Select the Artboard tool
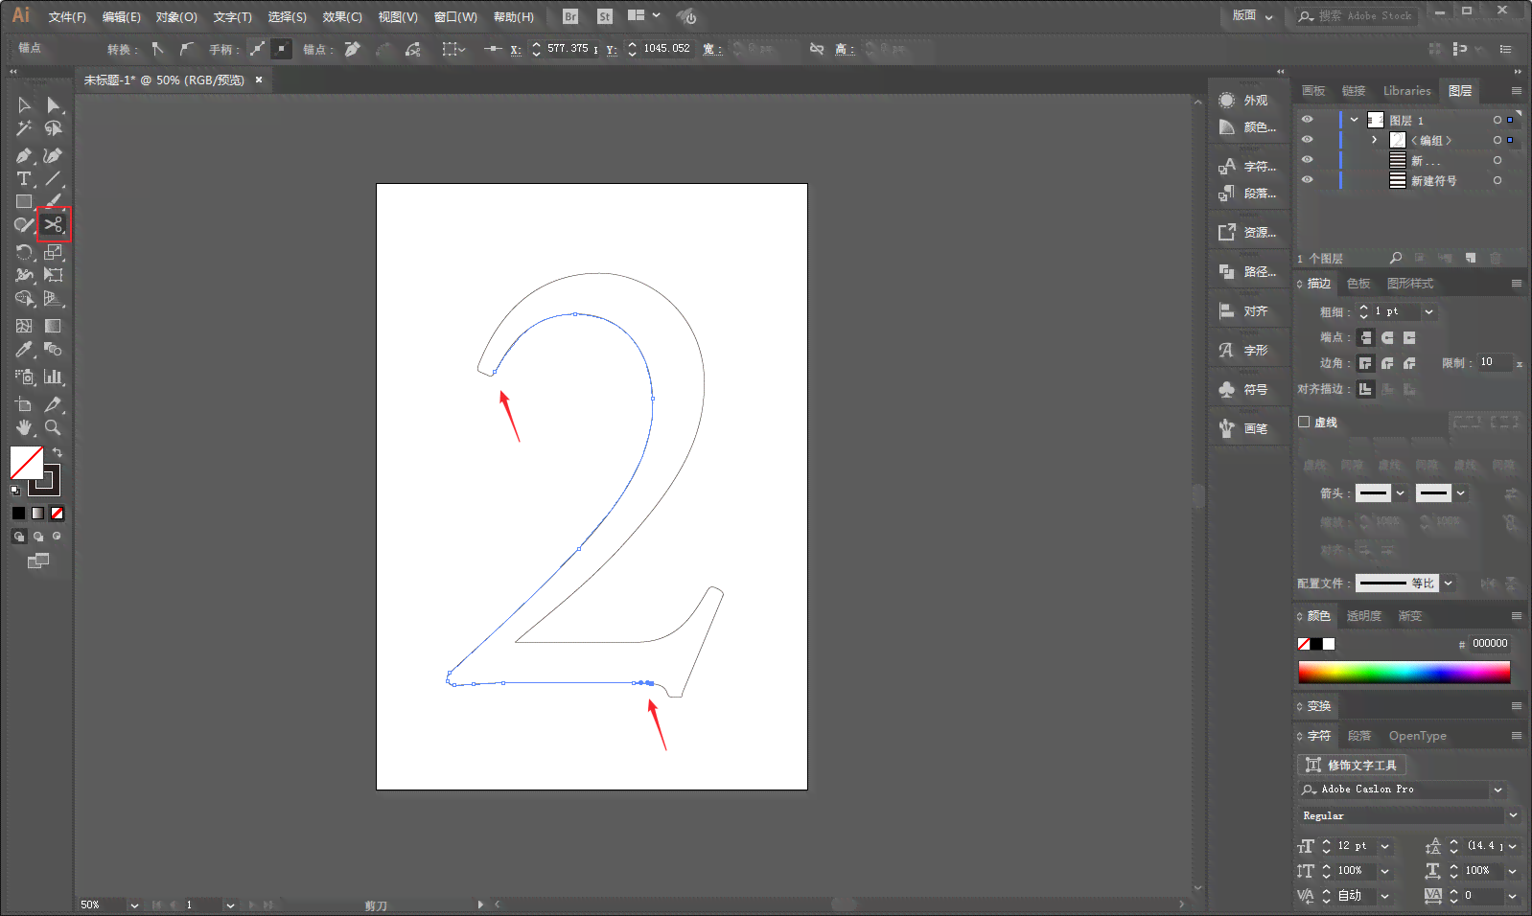This screenshot has width=1532, height=916. point(25,405)
